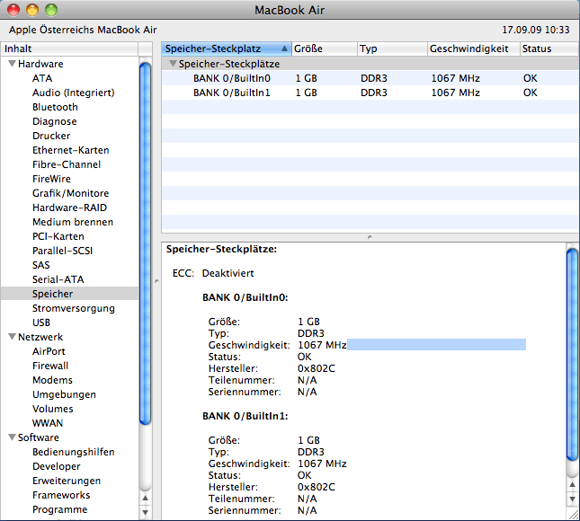The width and height of the screenshot is (580, 521).
Task: Open the Grafik/Monitore entry
Action: pos(70,193)
